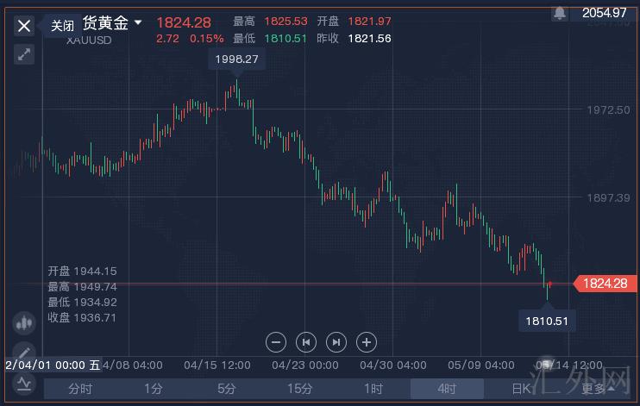Viewport: 640px width, 406px height.
Task: Choose the 5分 interval tab
Action: click(x=227, y=389)
